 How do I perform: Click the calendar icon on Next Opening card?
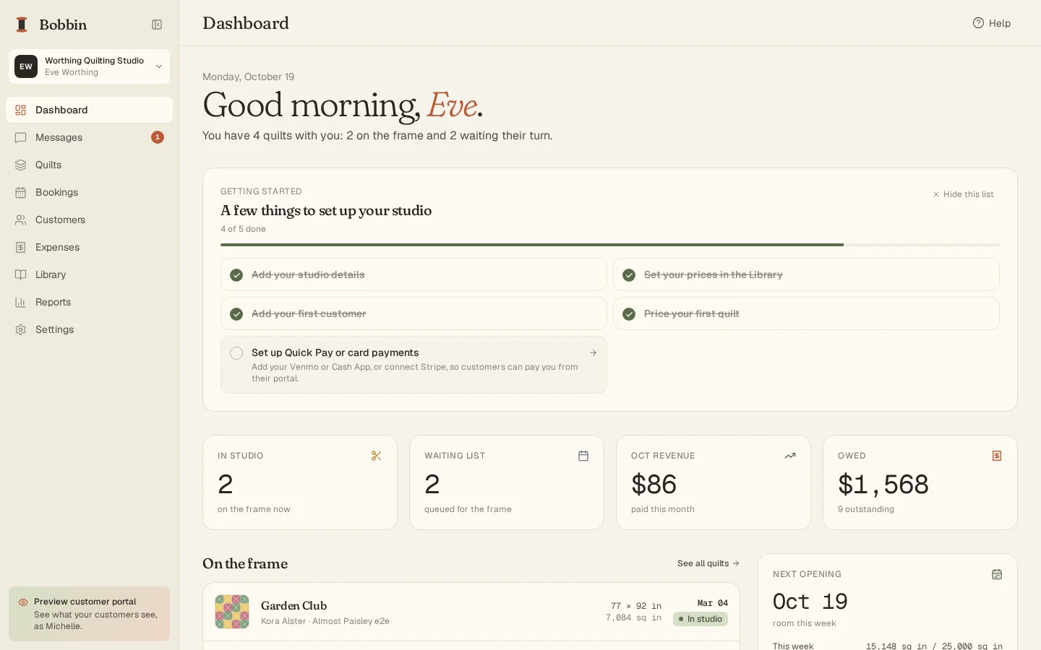click(997, 574)
